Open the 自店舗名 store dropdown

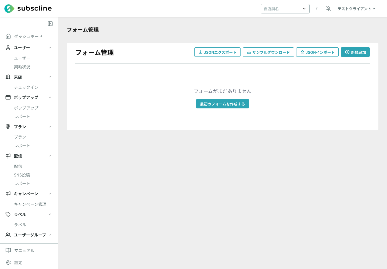[285, 9]
